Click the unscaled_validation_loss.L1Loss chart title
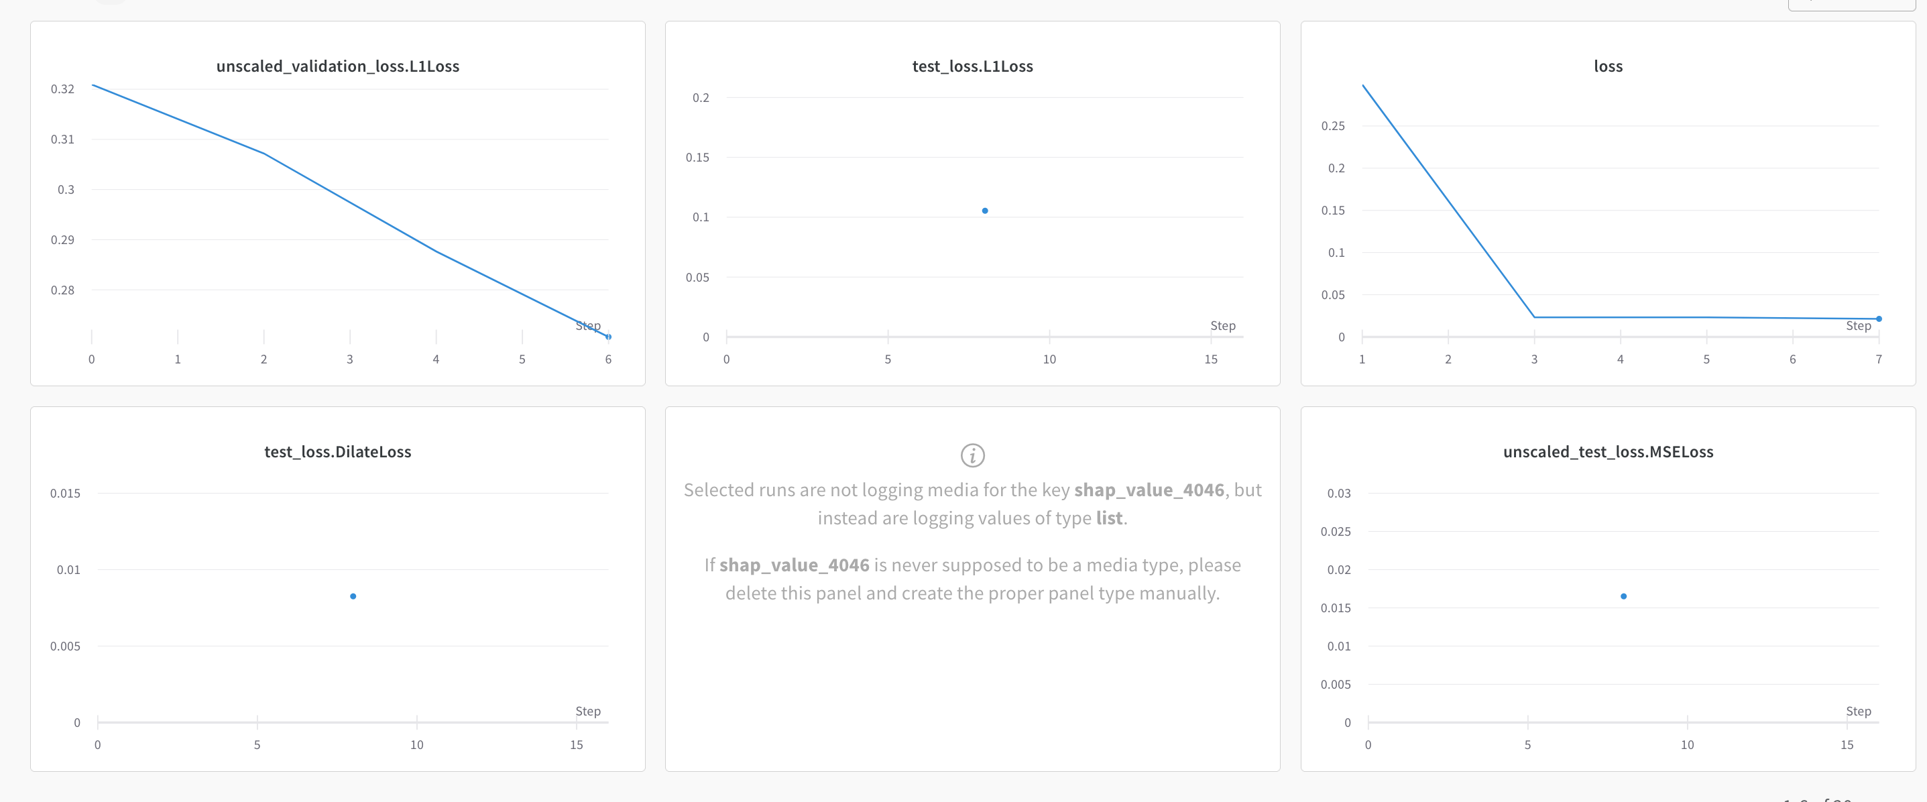The height and width of the screenshot is (802, 1927). click(337, 66)
